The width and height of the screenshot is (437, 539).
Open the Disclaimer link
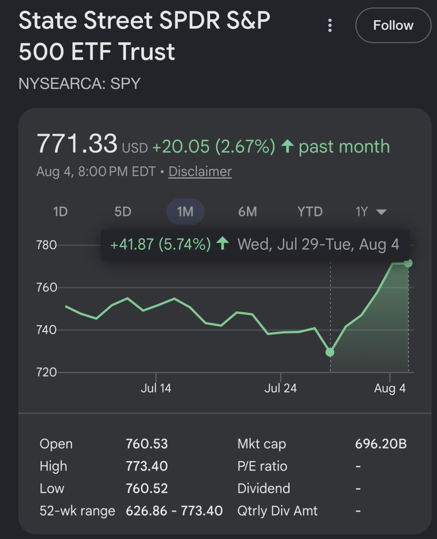200,172
